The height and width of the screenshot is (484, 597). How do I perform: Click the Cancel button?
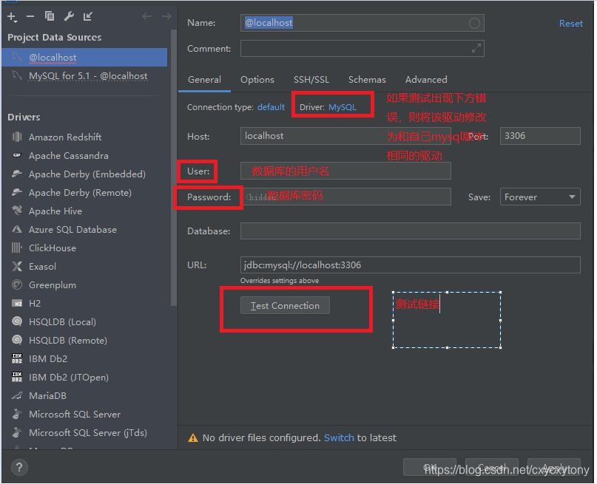pyautogui.click(x=491, y=467)
